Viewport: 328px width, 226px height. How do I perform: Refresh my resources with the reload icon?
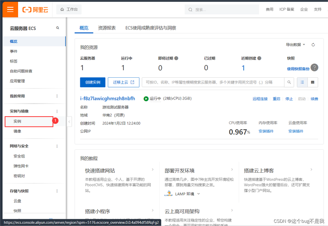pyautogui.click(x=313, y=45)
